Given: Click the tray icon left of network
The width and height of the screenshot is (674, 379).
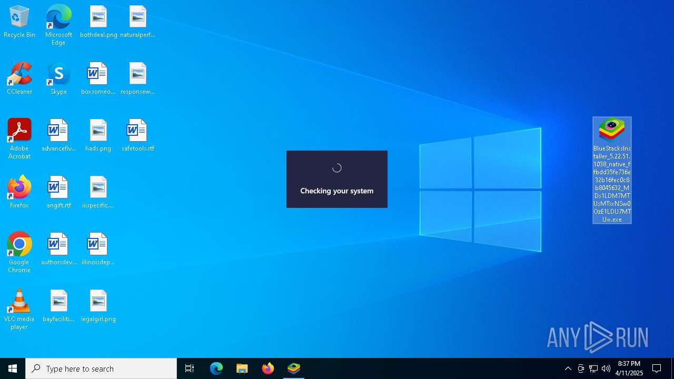Looking at the screenshot, I should (x=581, y=368).
